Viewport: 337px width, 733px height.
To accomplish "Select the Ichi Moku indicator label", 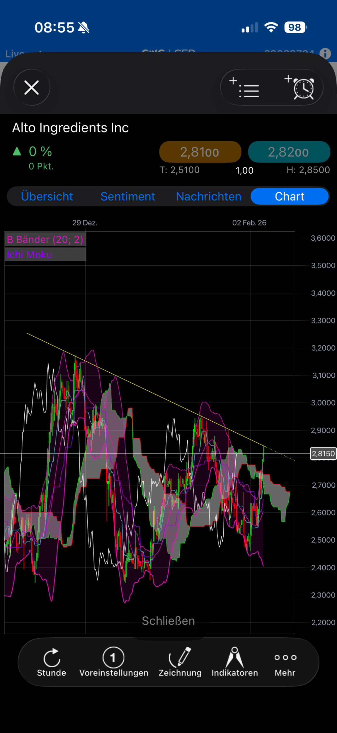I will coord(30,254).
